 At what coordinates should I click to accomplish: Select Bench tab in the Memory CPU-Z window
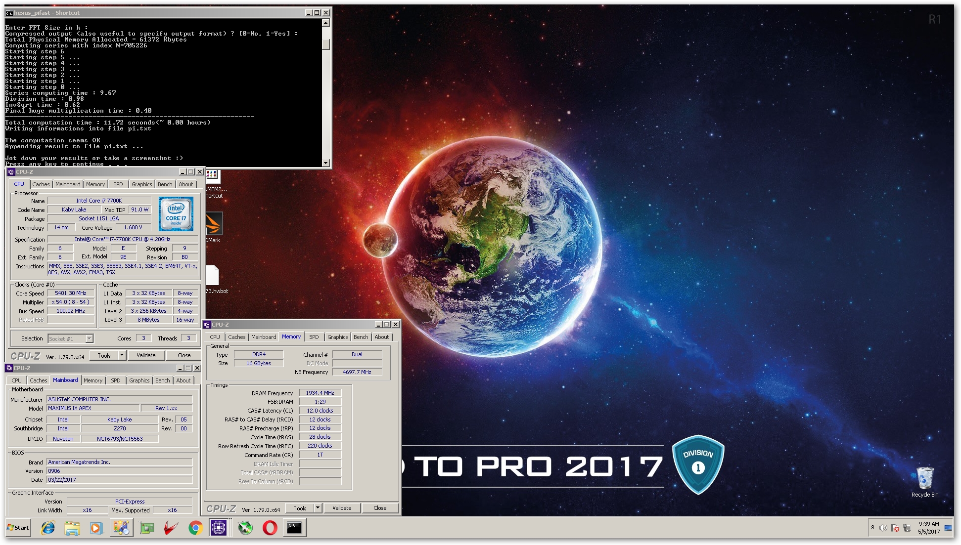point(361,337)
